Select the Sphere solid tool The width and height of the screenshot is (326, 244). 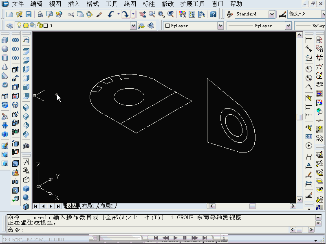tap(5, 49)
